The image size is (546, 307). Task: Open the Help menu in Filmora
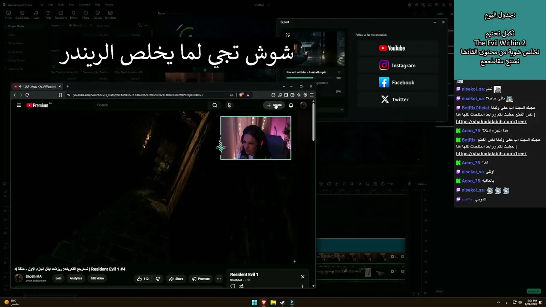pos(97,5)
